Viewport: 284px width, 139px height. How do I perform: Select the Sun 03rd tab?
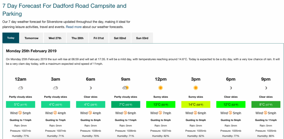142,38
